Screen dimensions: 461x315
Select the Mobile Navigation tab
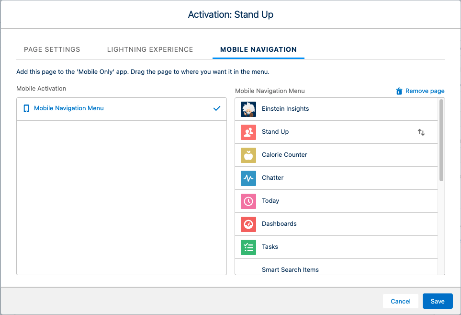259,49
